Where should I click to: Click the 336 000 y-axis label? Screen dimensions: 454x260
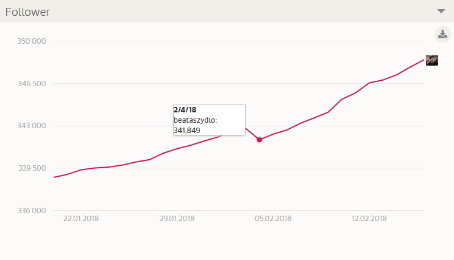[31, 211]
